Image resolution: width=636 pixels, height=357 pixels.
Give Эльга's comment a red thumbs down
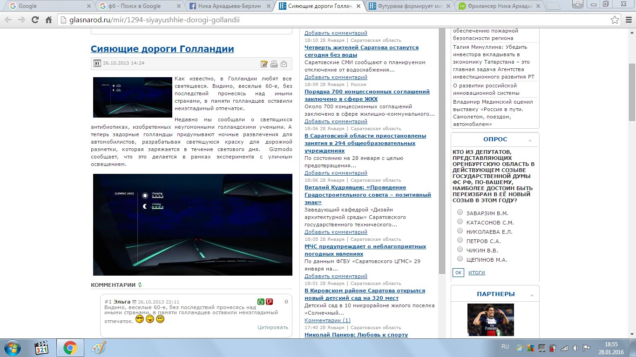click(269, 302)
